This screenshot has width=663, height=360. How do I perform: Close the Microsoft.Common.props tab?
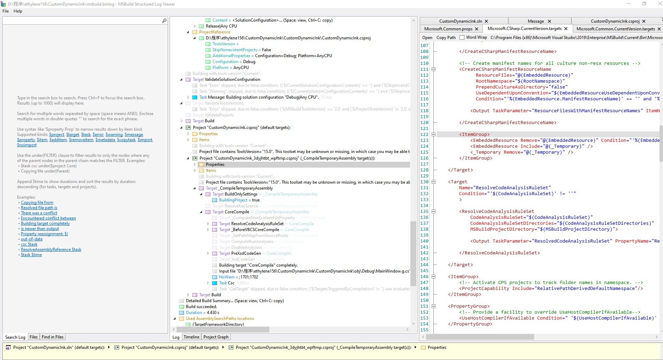(x=477, y=29)
